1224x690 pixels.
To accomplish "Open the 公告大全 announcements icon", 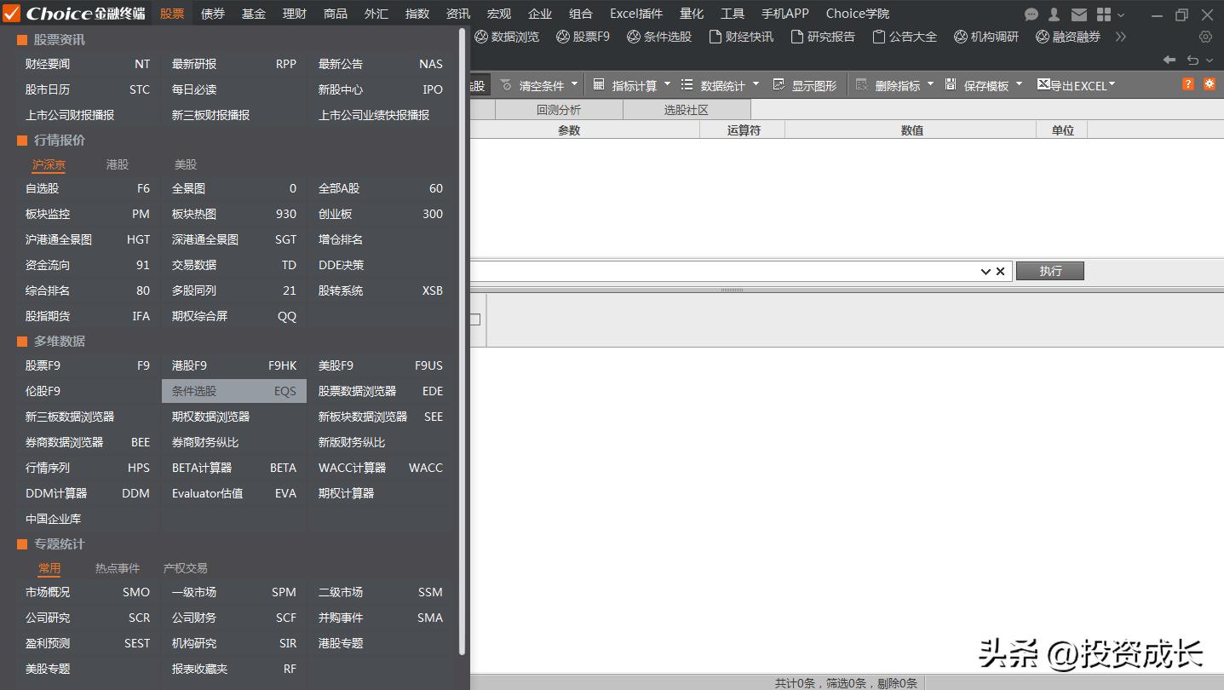I will pyautogui.click(x=905, y=37).
